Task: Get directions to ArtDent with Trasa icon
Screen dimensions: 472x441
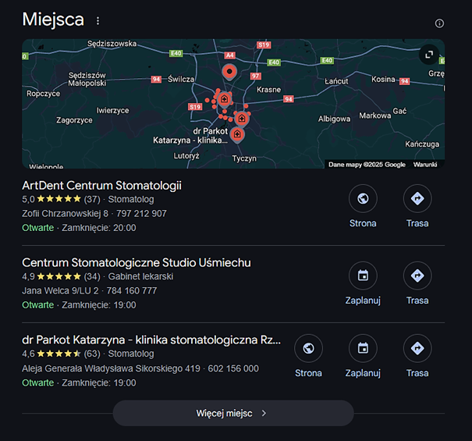Action: [x=417, y=199]
